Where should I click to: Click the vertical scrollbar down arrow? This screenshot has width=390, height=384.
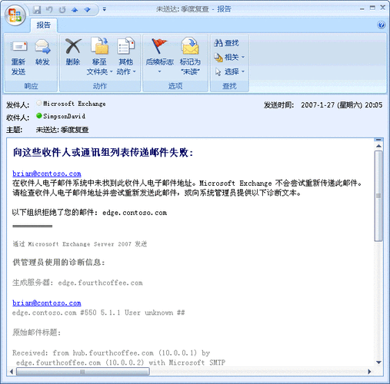click(378, 362)
